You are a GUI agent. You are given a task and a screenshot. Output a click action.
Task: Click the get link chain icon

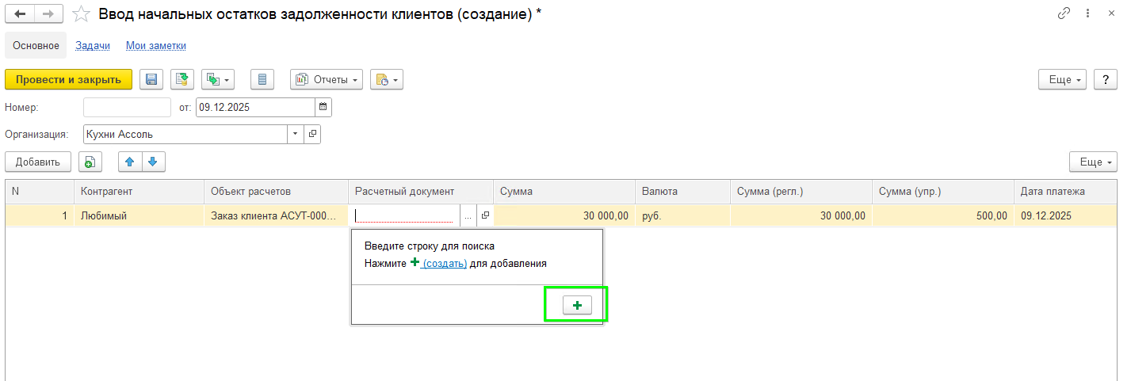[1063, 14]
